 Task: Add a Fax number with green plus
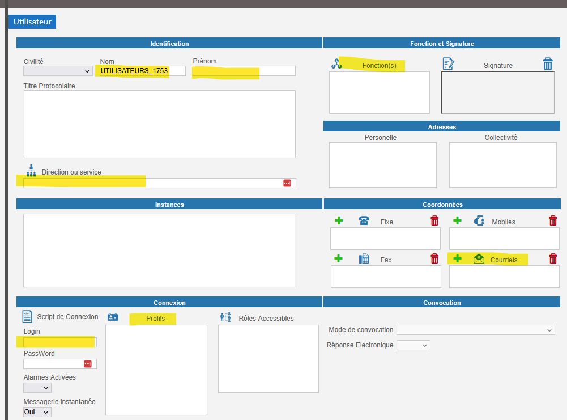[x=339, y=259]
